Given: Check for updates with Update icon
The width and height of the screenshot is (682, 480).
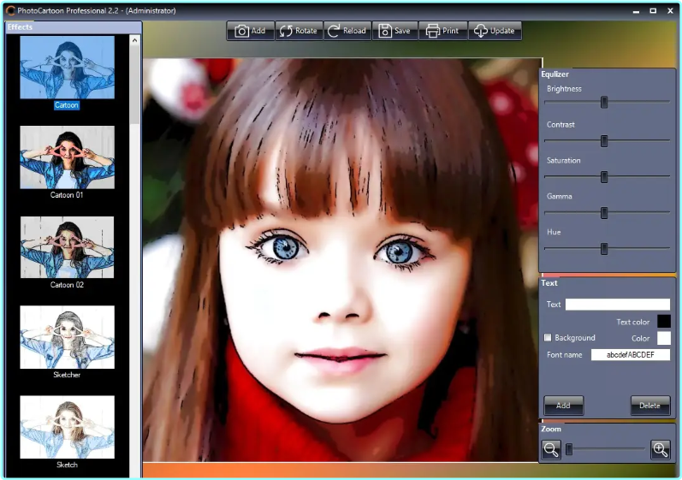Looking at the screenshot, I should click(x=495, y=31).
